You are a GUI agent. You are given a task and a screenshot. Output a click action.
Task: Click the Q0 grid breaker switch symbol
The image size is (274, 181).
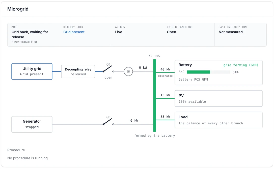108,69
